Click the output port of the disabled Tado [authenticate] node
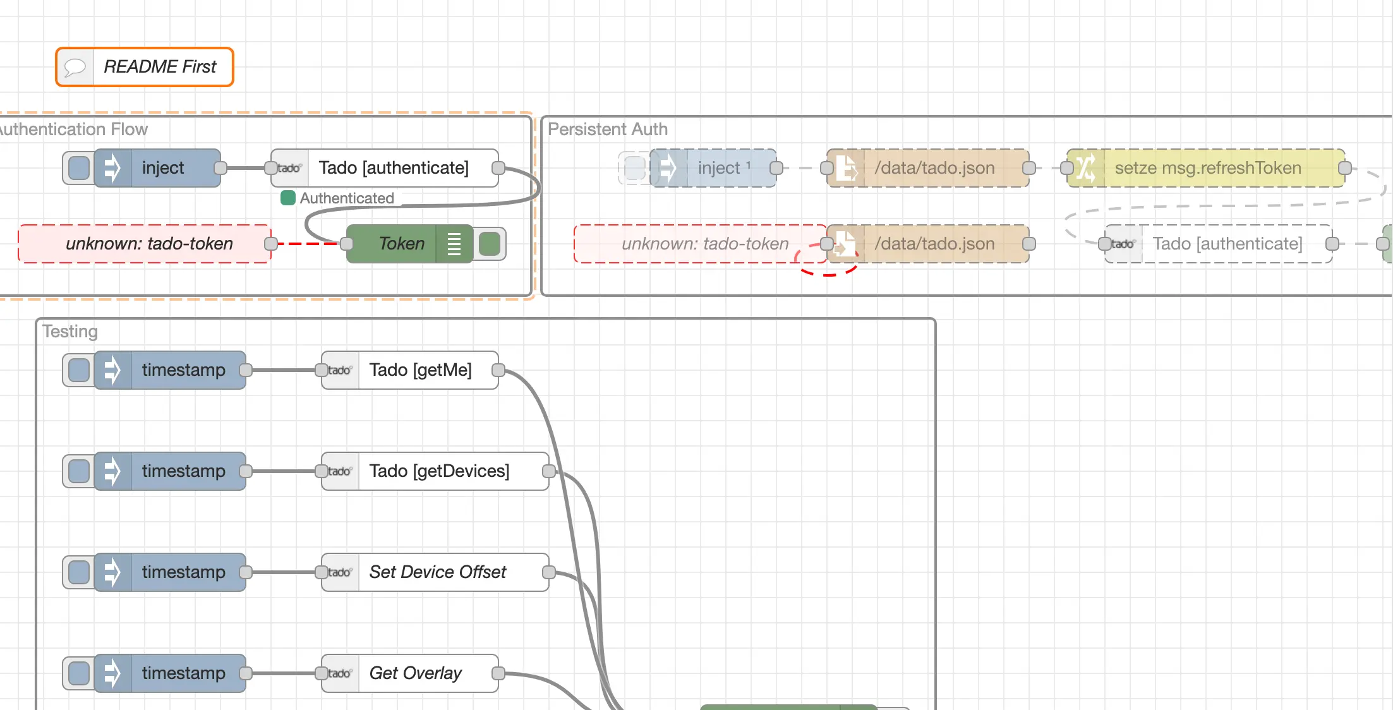Screen dimensions: 1393x710 pyautogui.click(x=1332, y=244)
